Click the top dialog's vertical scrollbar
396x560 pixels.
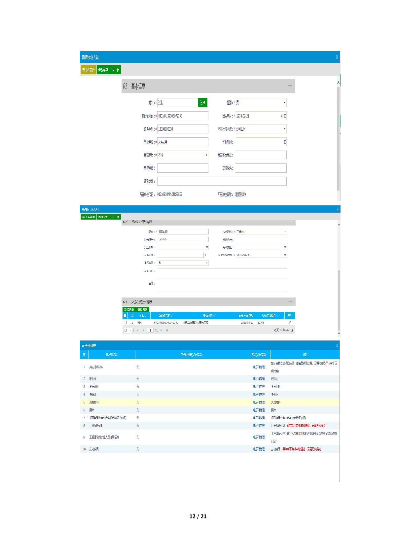click(x=338, y=139)
